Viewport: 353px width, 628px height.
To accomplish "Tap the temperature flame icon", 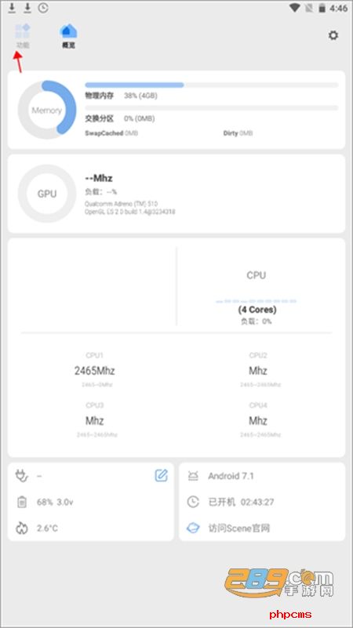I will click(22, 528).
